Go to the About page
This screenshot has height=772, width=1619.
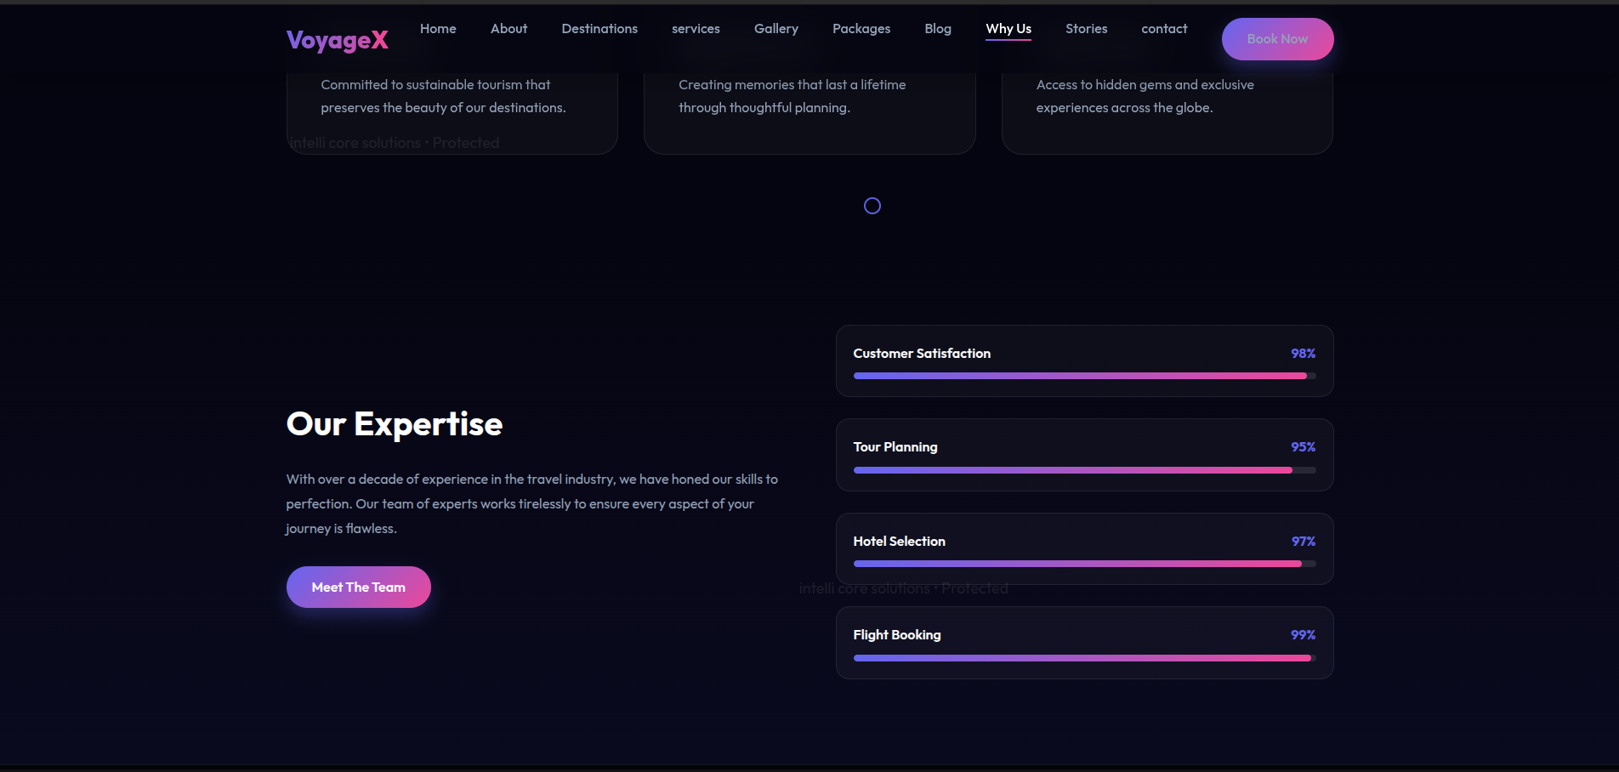tap(508, 29)
